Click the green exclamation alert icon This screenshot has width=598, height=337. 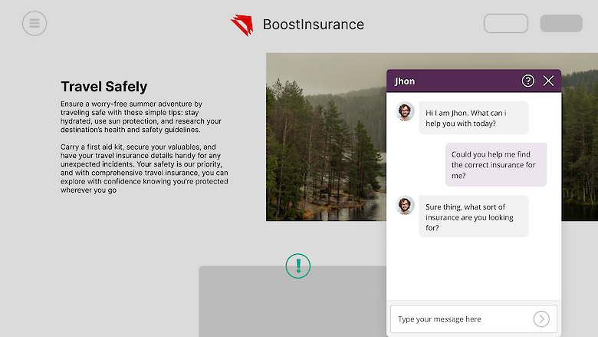(298, 266)
